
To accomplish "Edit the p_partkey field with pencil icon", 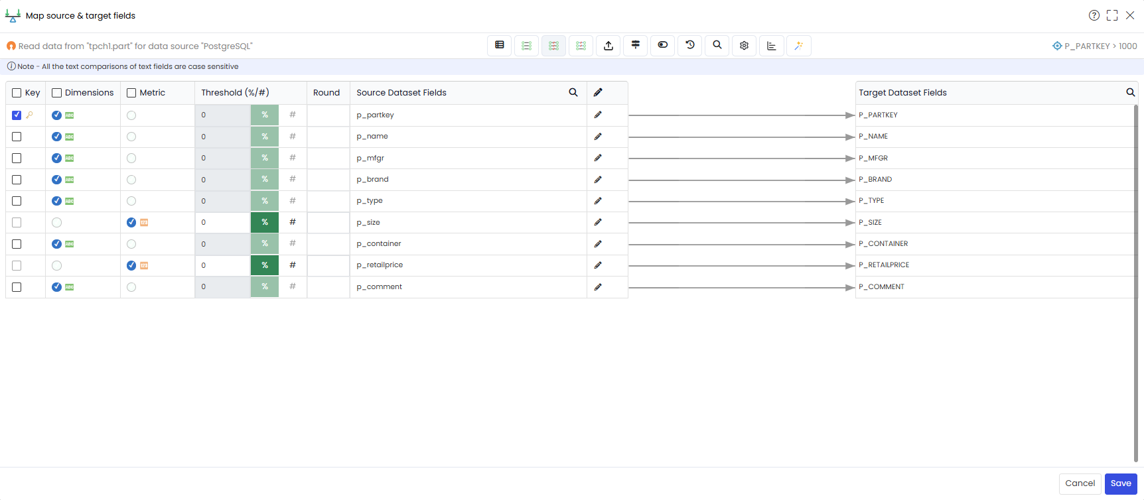I will (x=598, y=115).
